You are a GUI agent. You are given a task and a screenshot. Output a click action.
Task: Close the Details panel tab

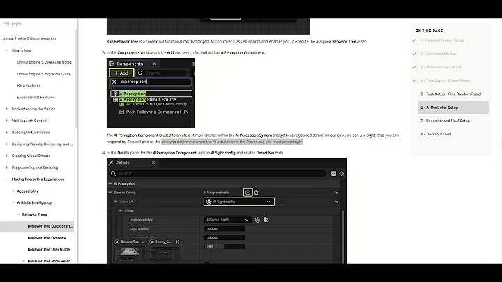tap(153, 163)
